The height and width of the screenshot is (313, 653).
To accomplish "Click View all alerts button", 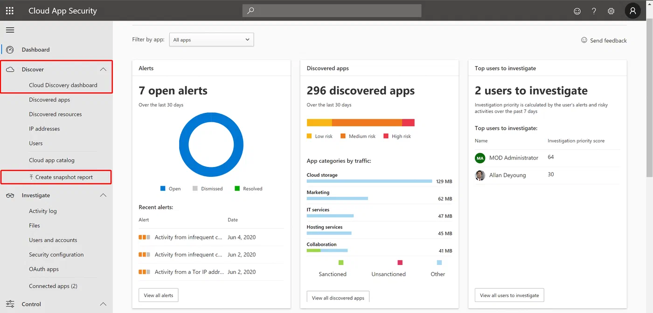I will (x=159, y=295).
